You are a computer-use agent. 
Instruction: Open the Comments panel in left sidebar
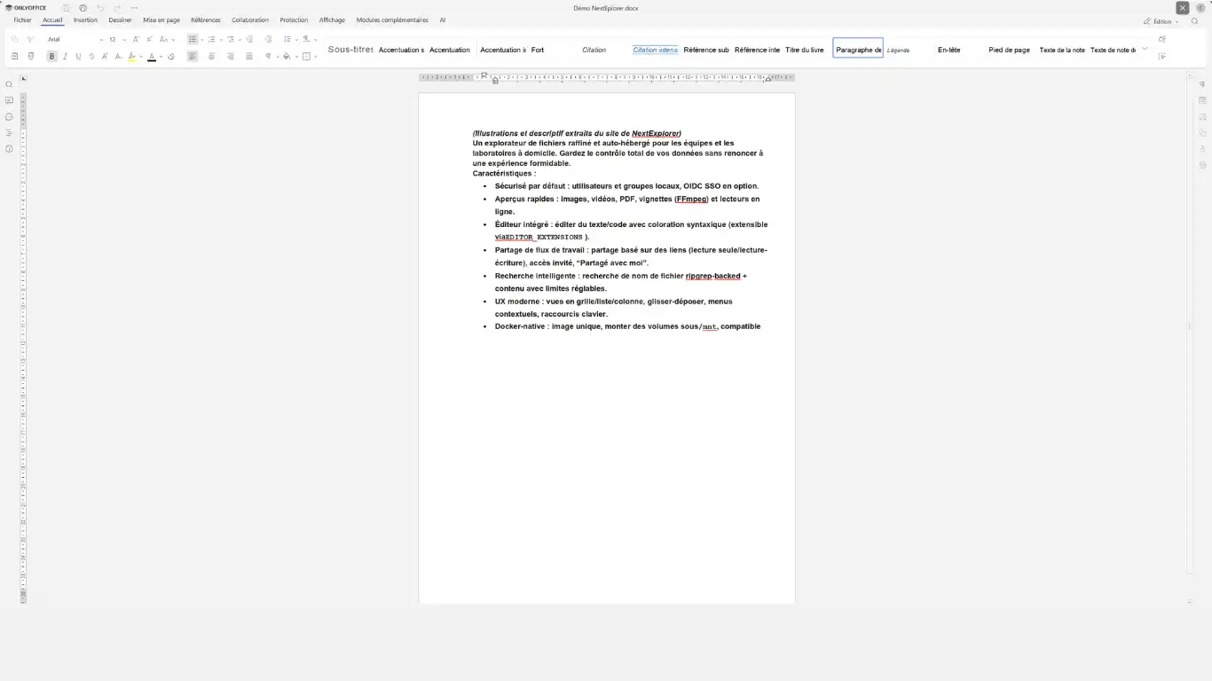(9, 101)
